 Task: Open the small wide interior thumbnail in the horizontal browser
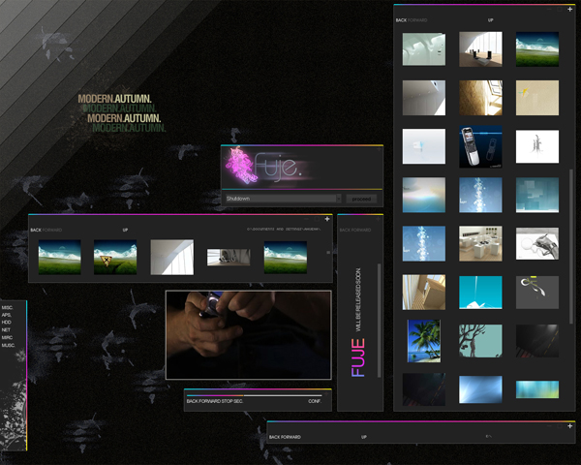229,258
